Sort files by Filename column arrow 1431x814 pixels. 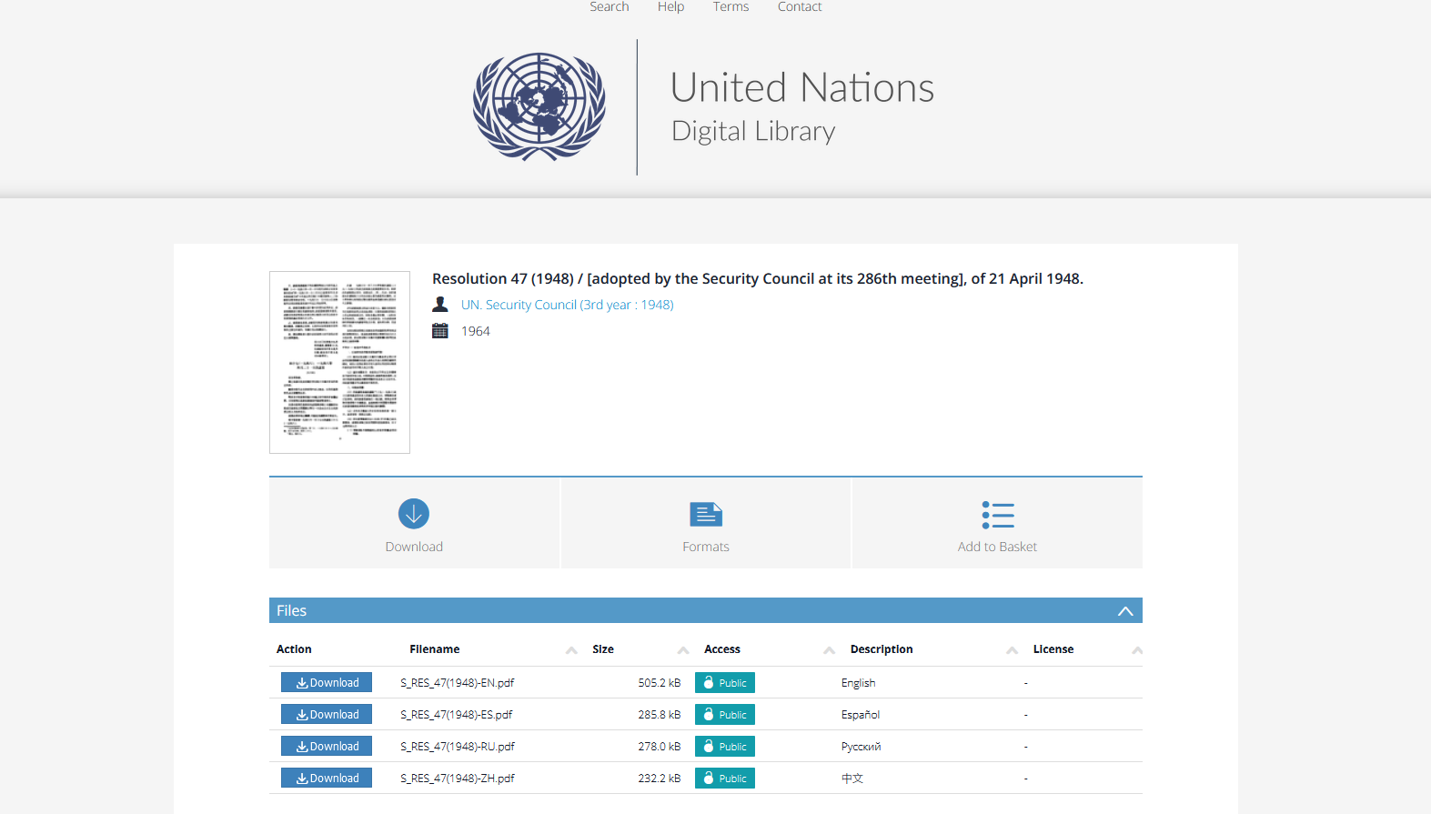pos(571,650)
